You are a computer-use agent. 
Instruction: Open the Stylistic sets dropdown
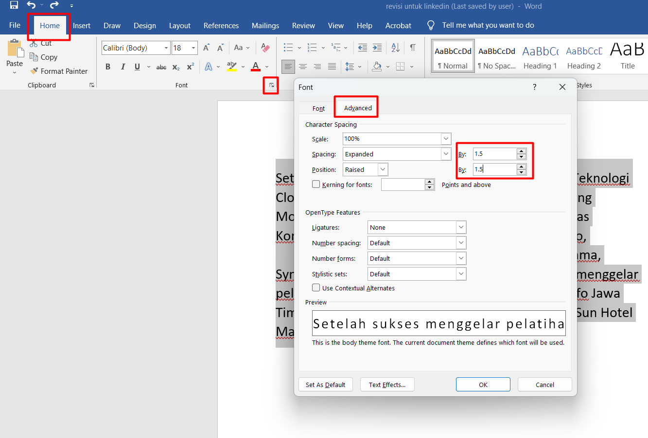[461, 274]
